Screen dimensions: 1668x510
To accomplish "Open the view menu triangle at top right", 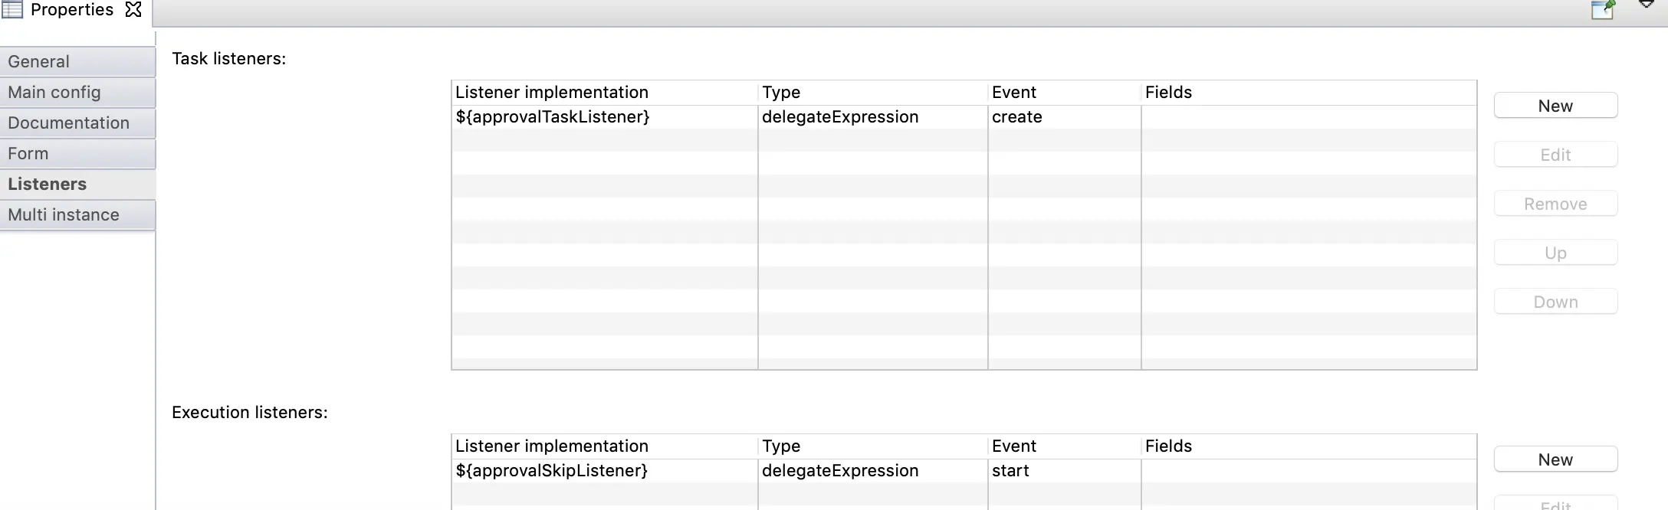I will pyautogui.click(x=1646, y=5).
